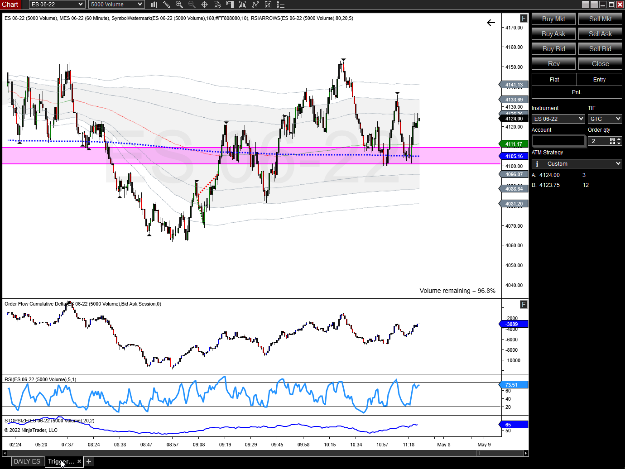The image size is (625, 469).
Task: Click the Sell Mkt button
Action: click(600, 19)
